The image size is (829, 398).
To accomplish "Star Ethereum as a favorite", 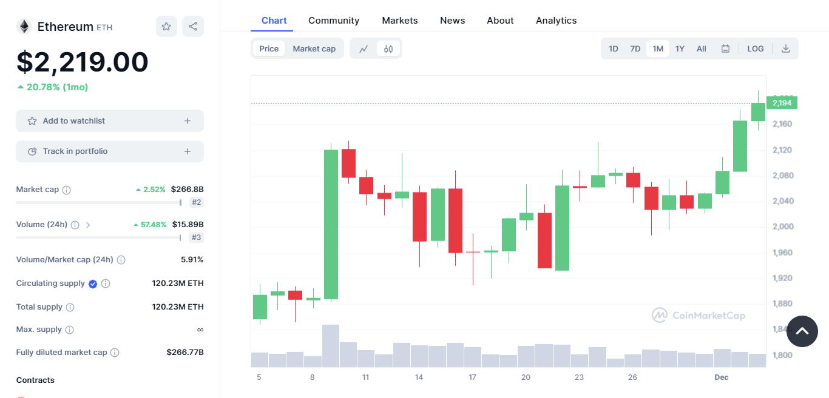I will coord(166,27).
